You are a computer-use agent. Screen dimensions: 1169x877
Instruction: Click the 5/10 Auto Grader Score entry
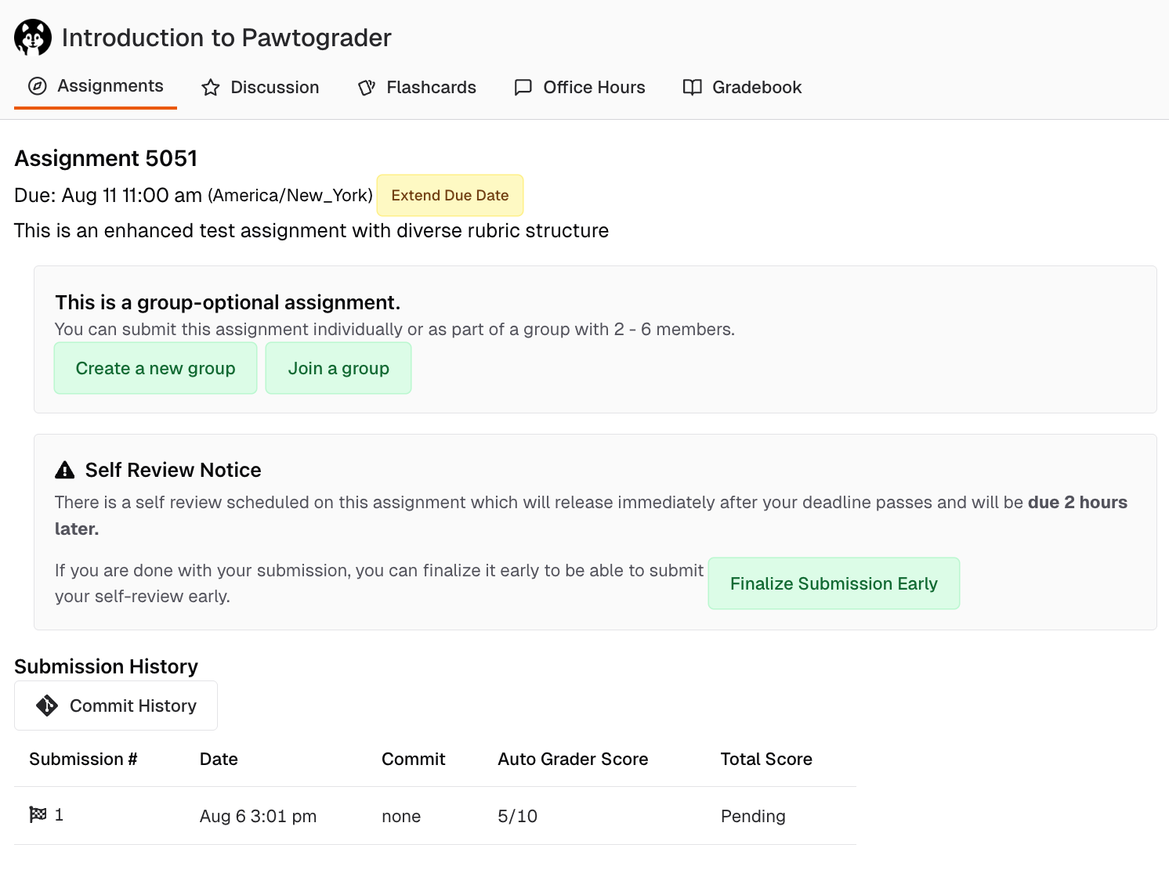(517, 816)
